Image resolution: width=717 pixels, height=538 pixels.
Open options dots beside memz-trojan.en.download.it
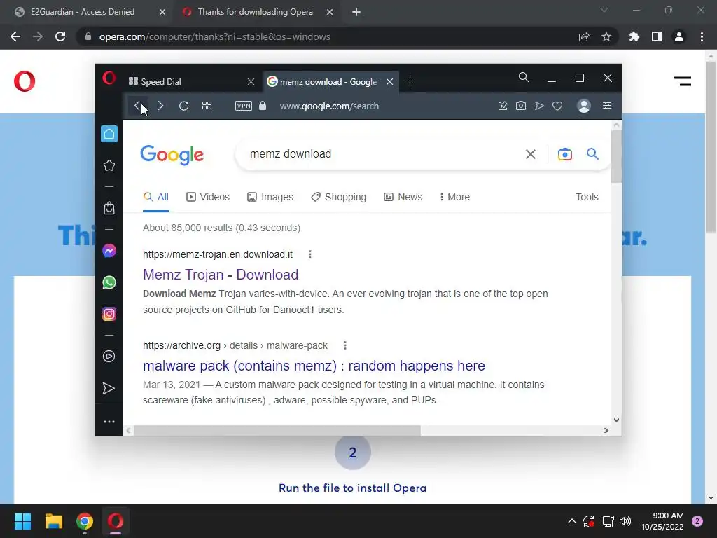(310, 254)
